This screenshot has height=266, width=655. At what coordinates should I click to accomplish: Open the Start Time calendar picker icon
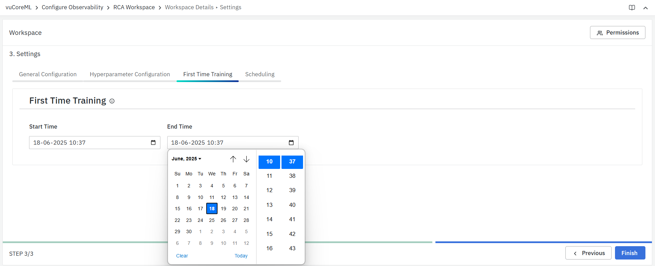click(153, 143)
